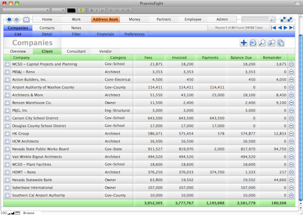Click zoom in icon in status bar

(x=13, y=213)
